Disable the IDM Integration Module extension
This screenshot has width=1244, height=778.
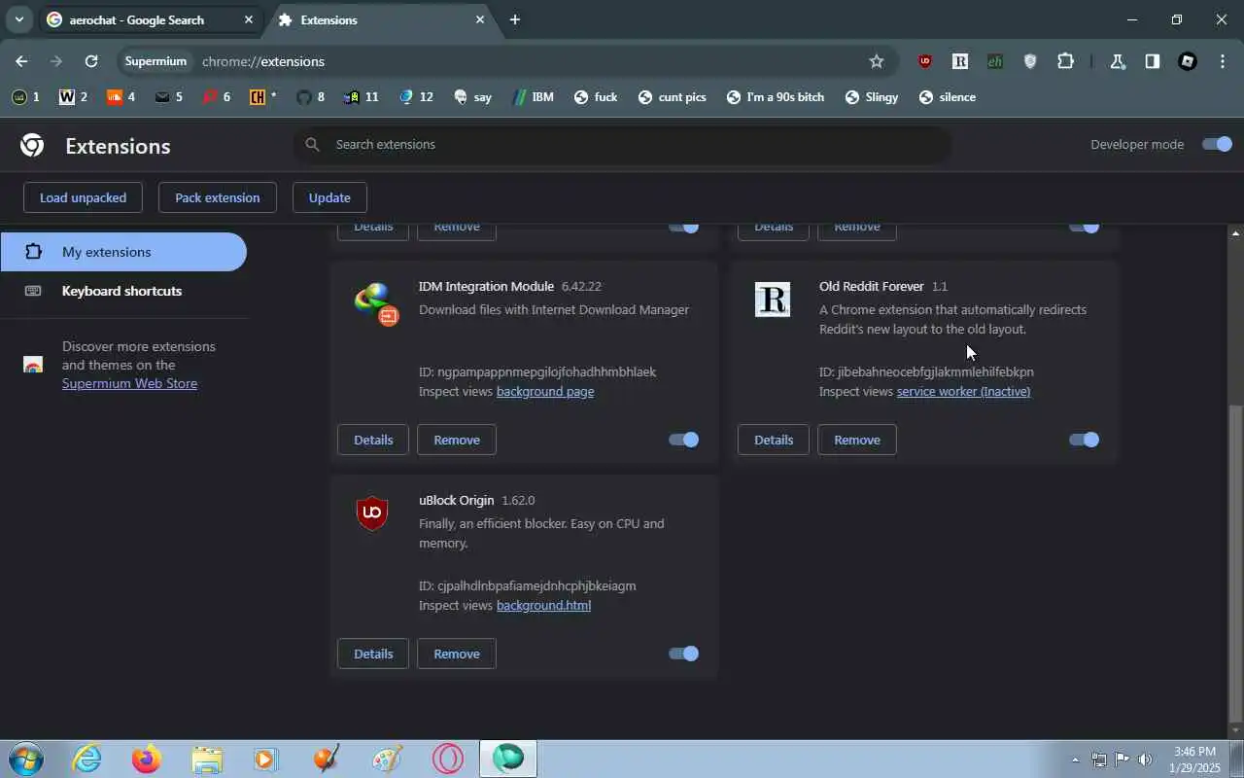[x=683, y=440]
